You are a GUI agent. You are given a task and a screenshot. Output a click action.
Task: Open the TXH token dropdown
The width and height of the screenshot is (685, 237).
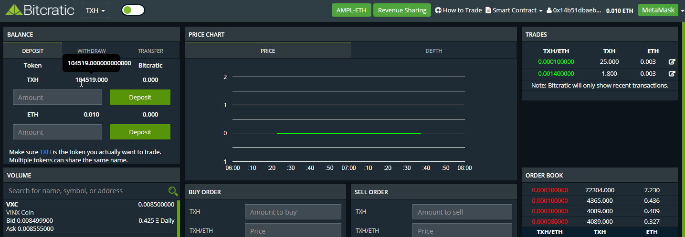pos(95,10)
